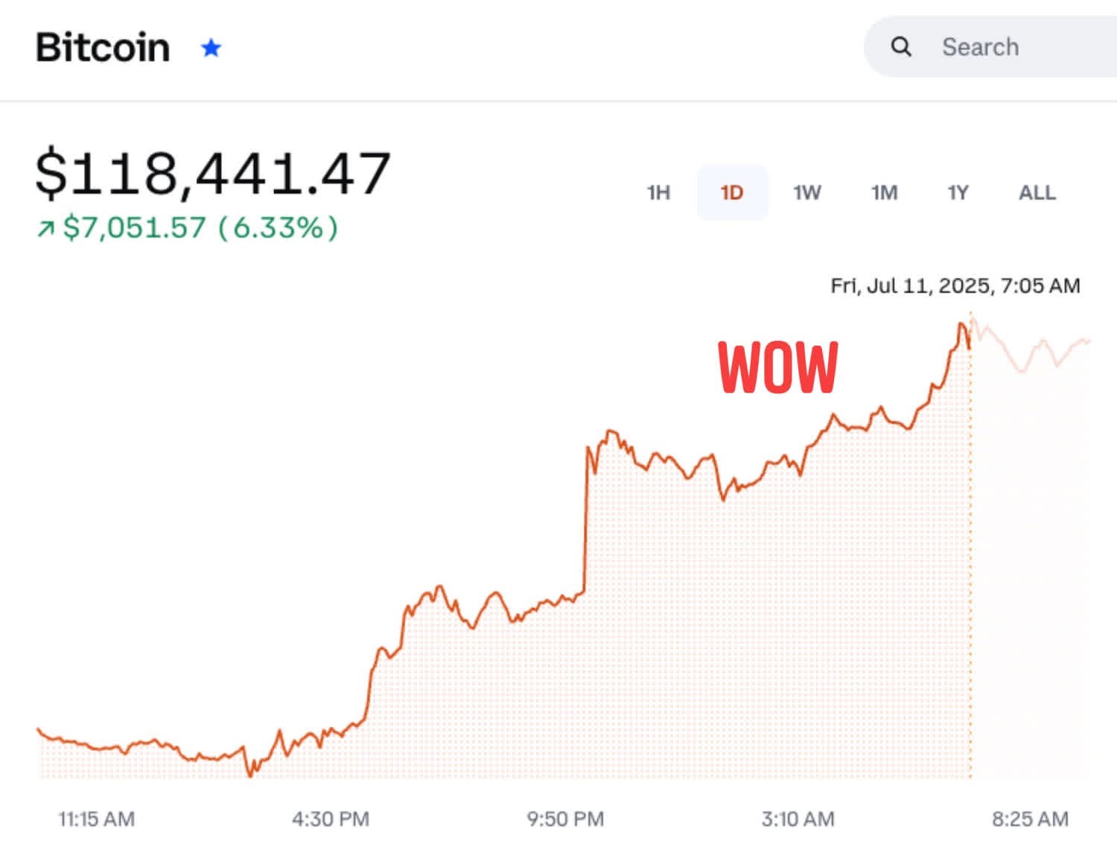The image size is (1117, 855).
Task: Select the 1D timeframe tab
Action: pyautogui.click(x=733, y=193)
